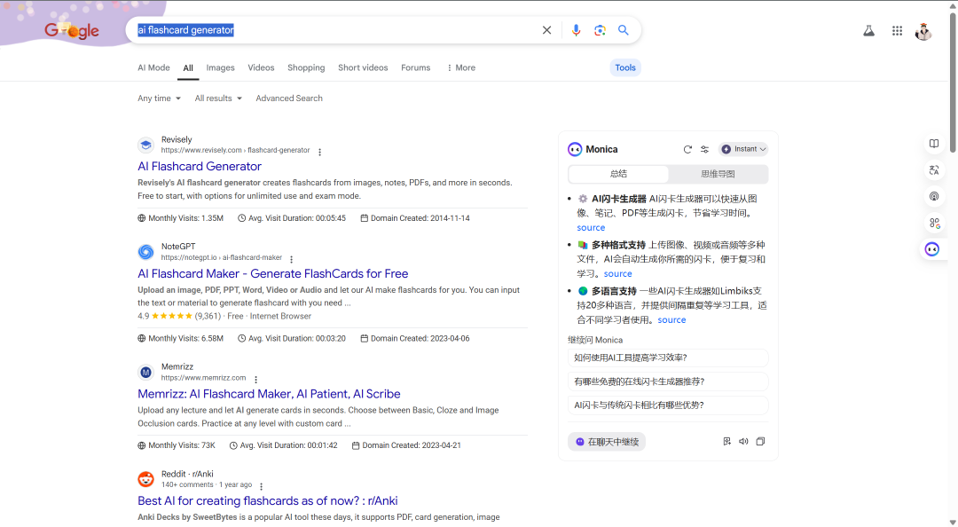Open the three-dot menu beside Revisely result
The height and width of the screenshot is (527, 958).
(319, 152)
